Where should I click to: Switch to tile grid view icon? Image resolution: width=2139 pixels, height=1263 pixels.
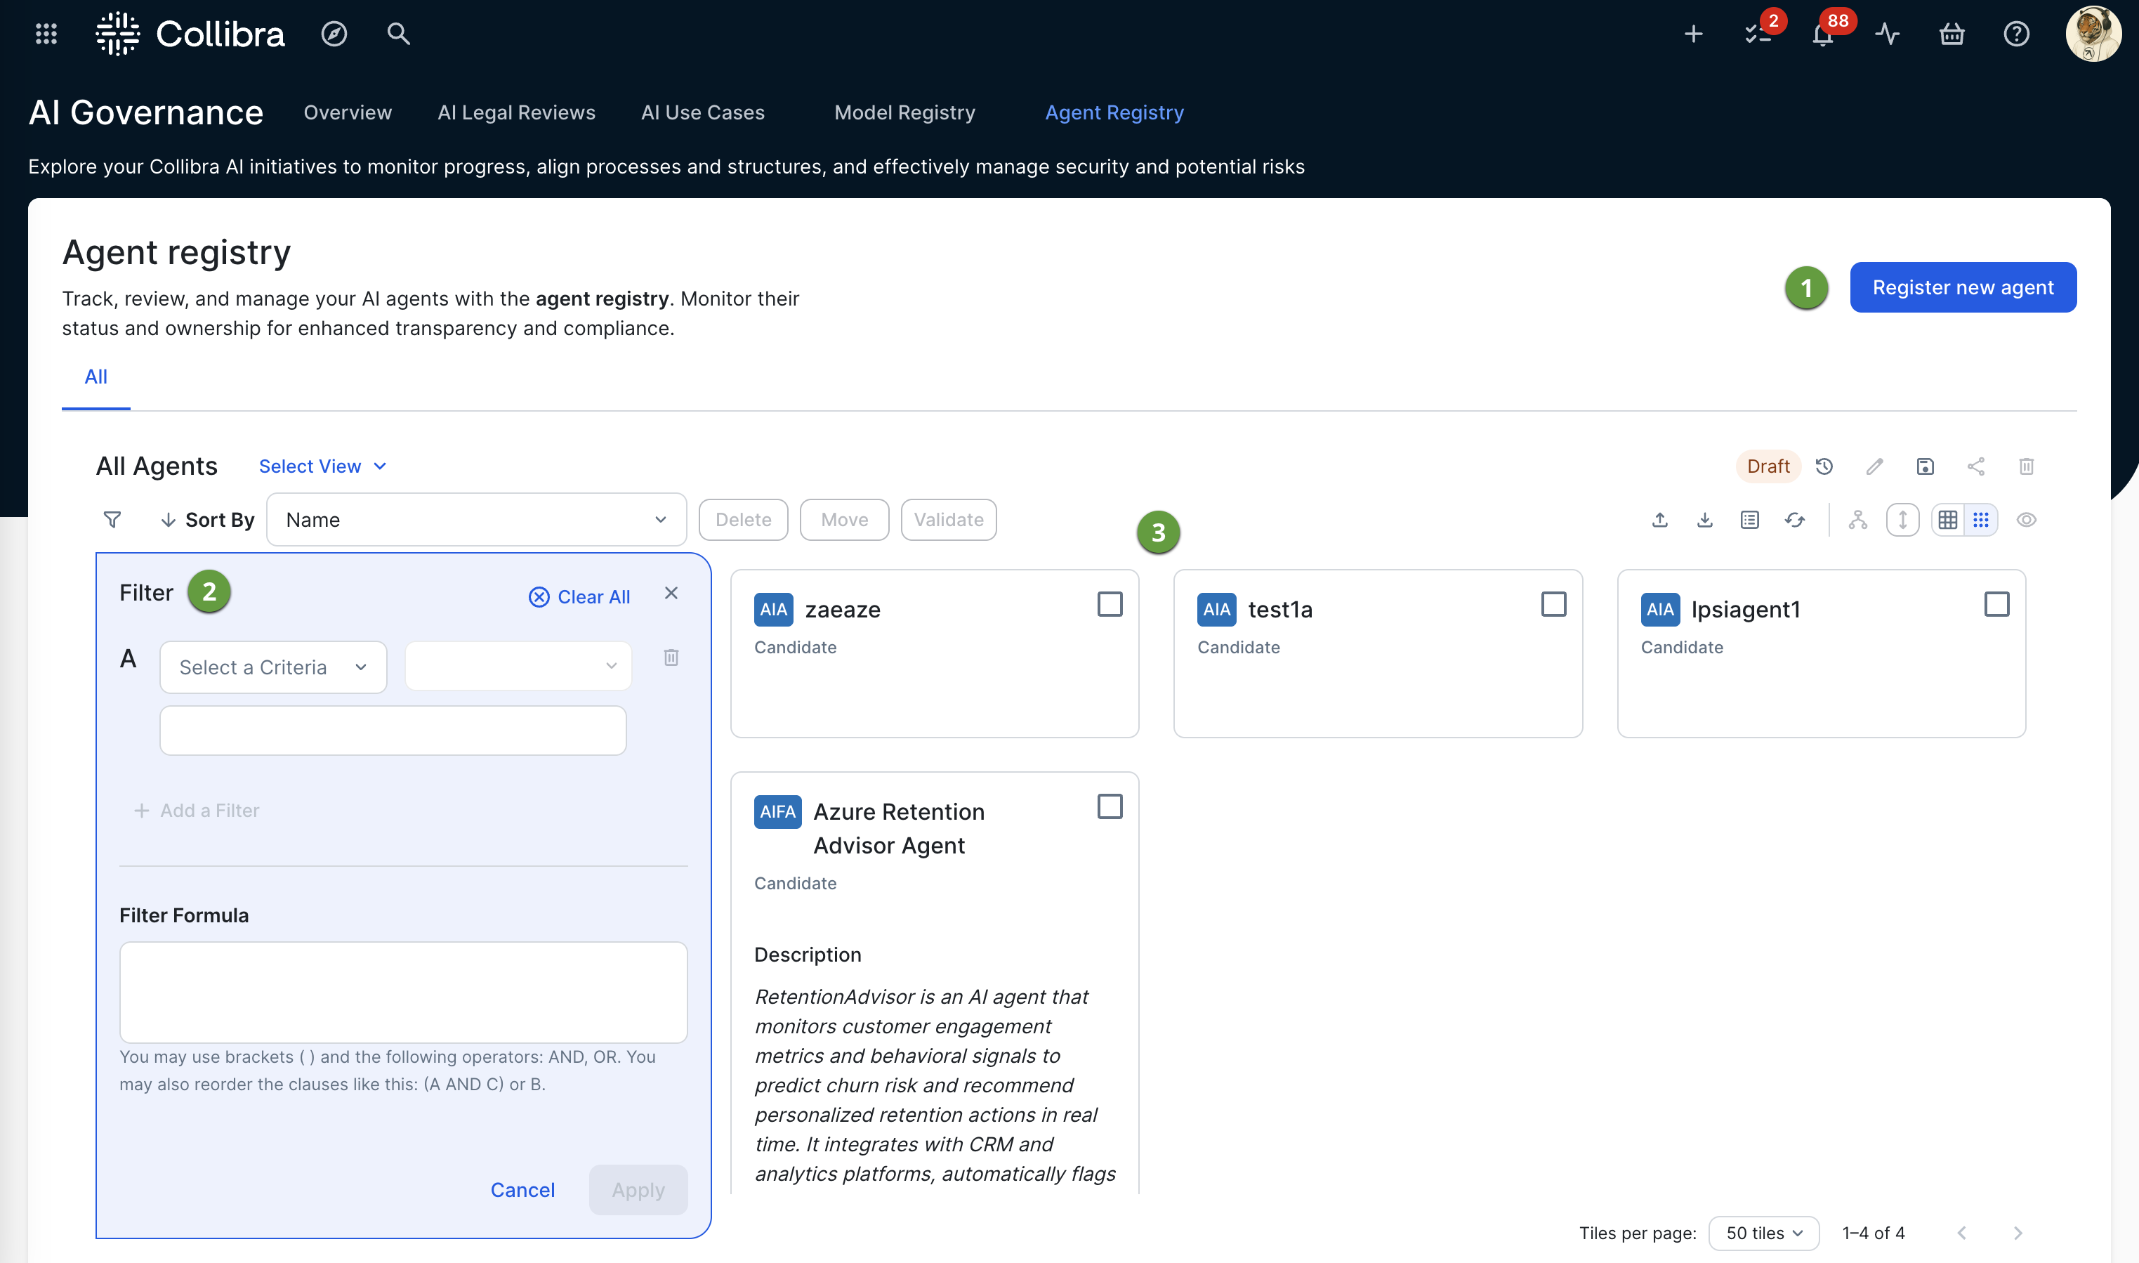1981,520
